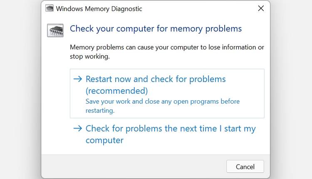Click the "Memory problems can cause" description text
Viewport: 312px width, 179px height.
[x=166, y=47]
